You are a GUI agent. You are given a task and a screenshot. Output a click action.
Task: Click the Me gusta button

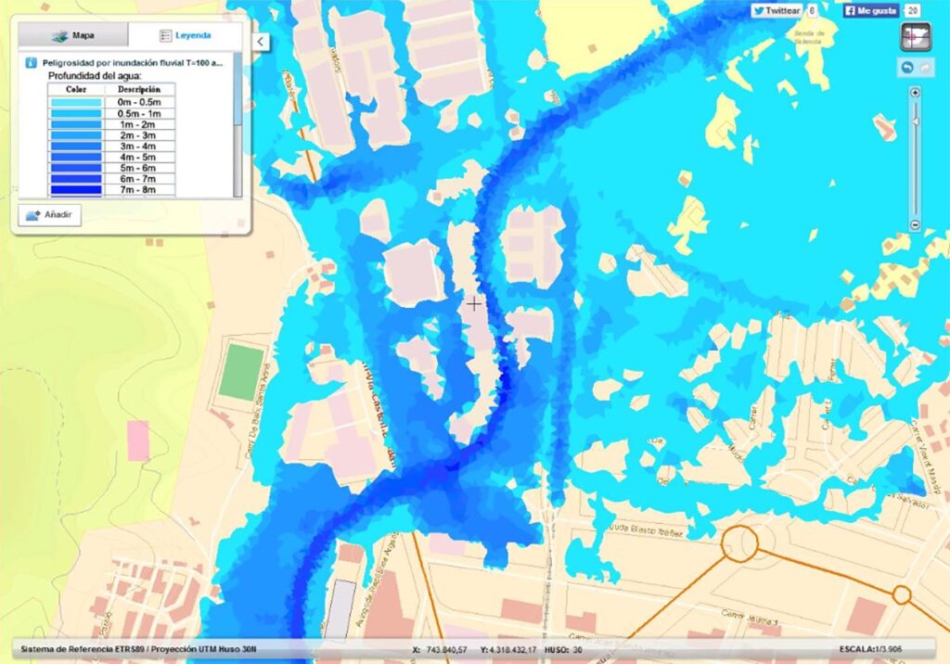click(870, 11)
